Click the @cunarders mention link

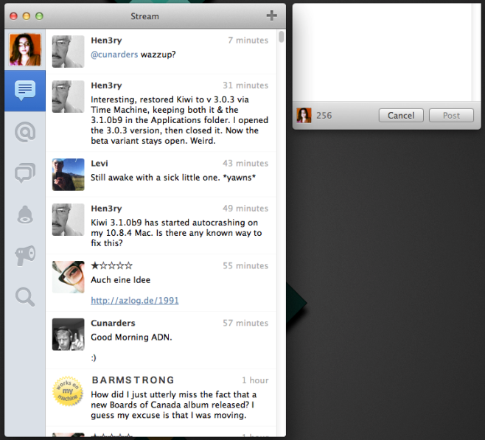pos(114,55)
